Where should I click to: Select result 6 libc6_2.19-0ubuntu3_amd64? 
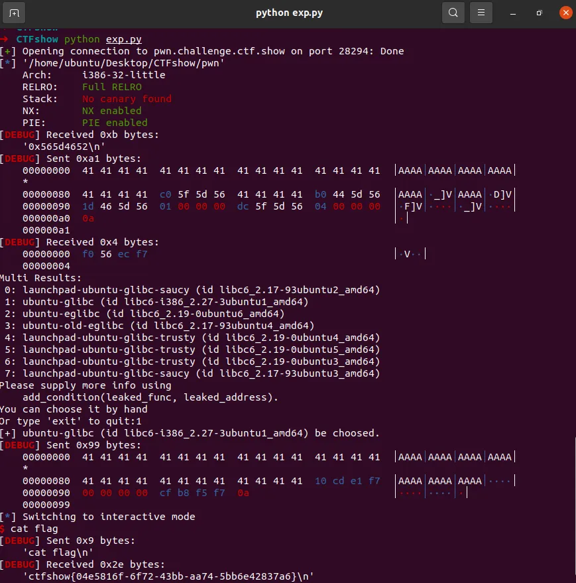pos(192,361)
